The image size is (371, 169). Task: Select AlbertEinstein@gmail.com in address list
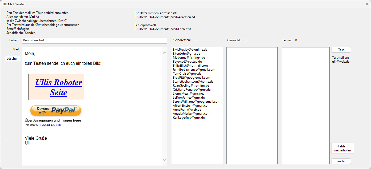(192, 106)
